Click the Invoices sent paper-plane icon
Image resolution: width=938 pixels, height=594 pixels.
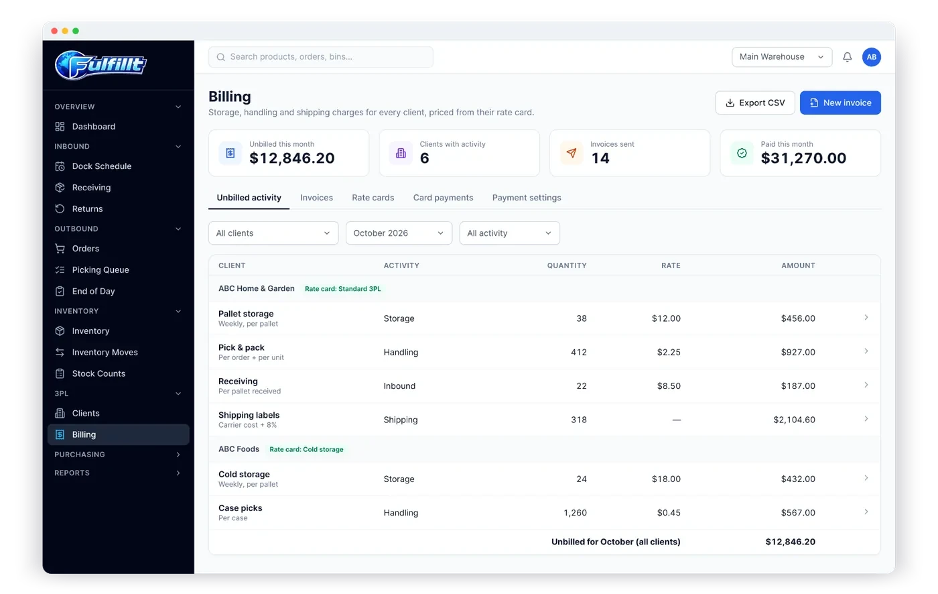coord(572,154)
